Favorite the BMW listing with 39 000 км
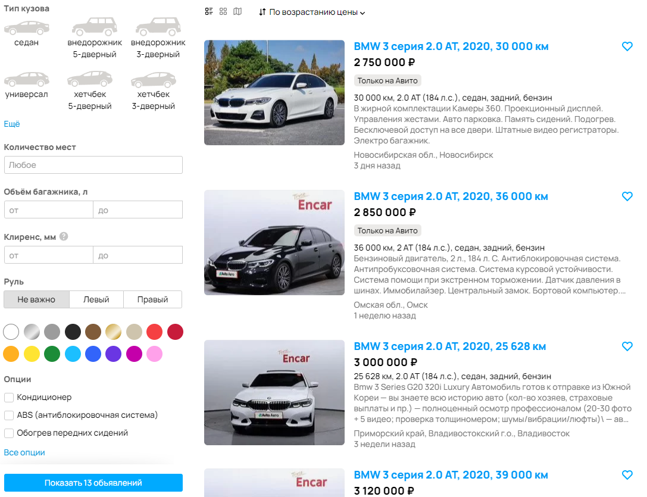Image resolution: width=647 pixels, height=497 pixels. pos(627,475)
